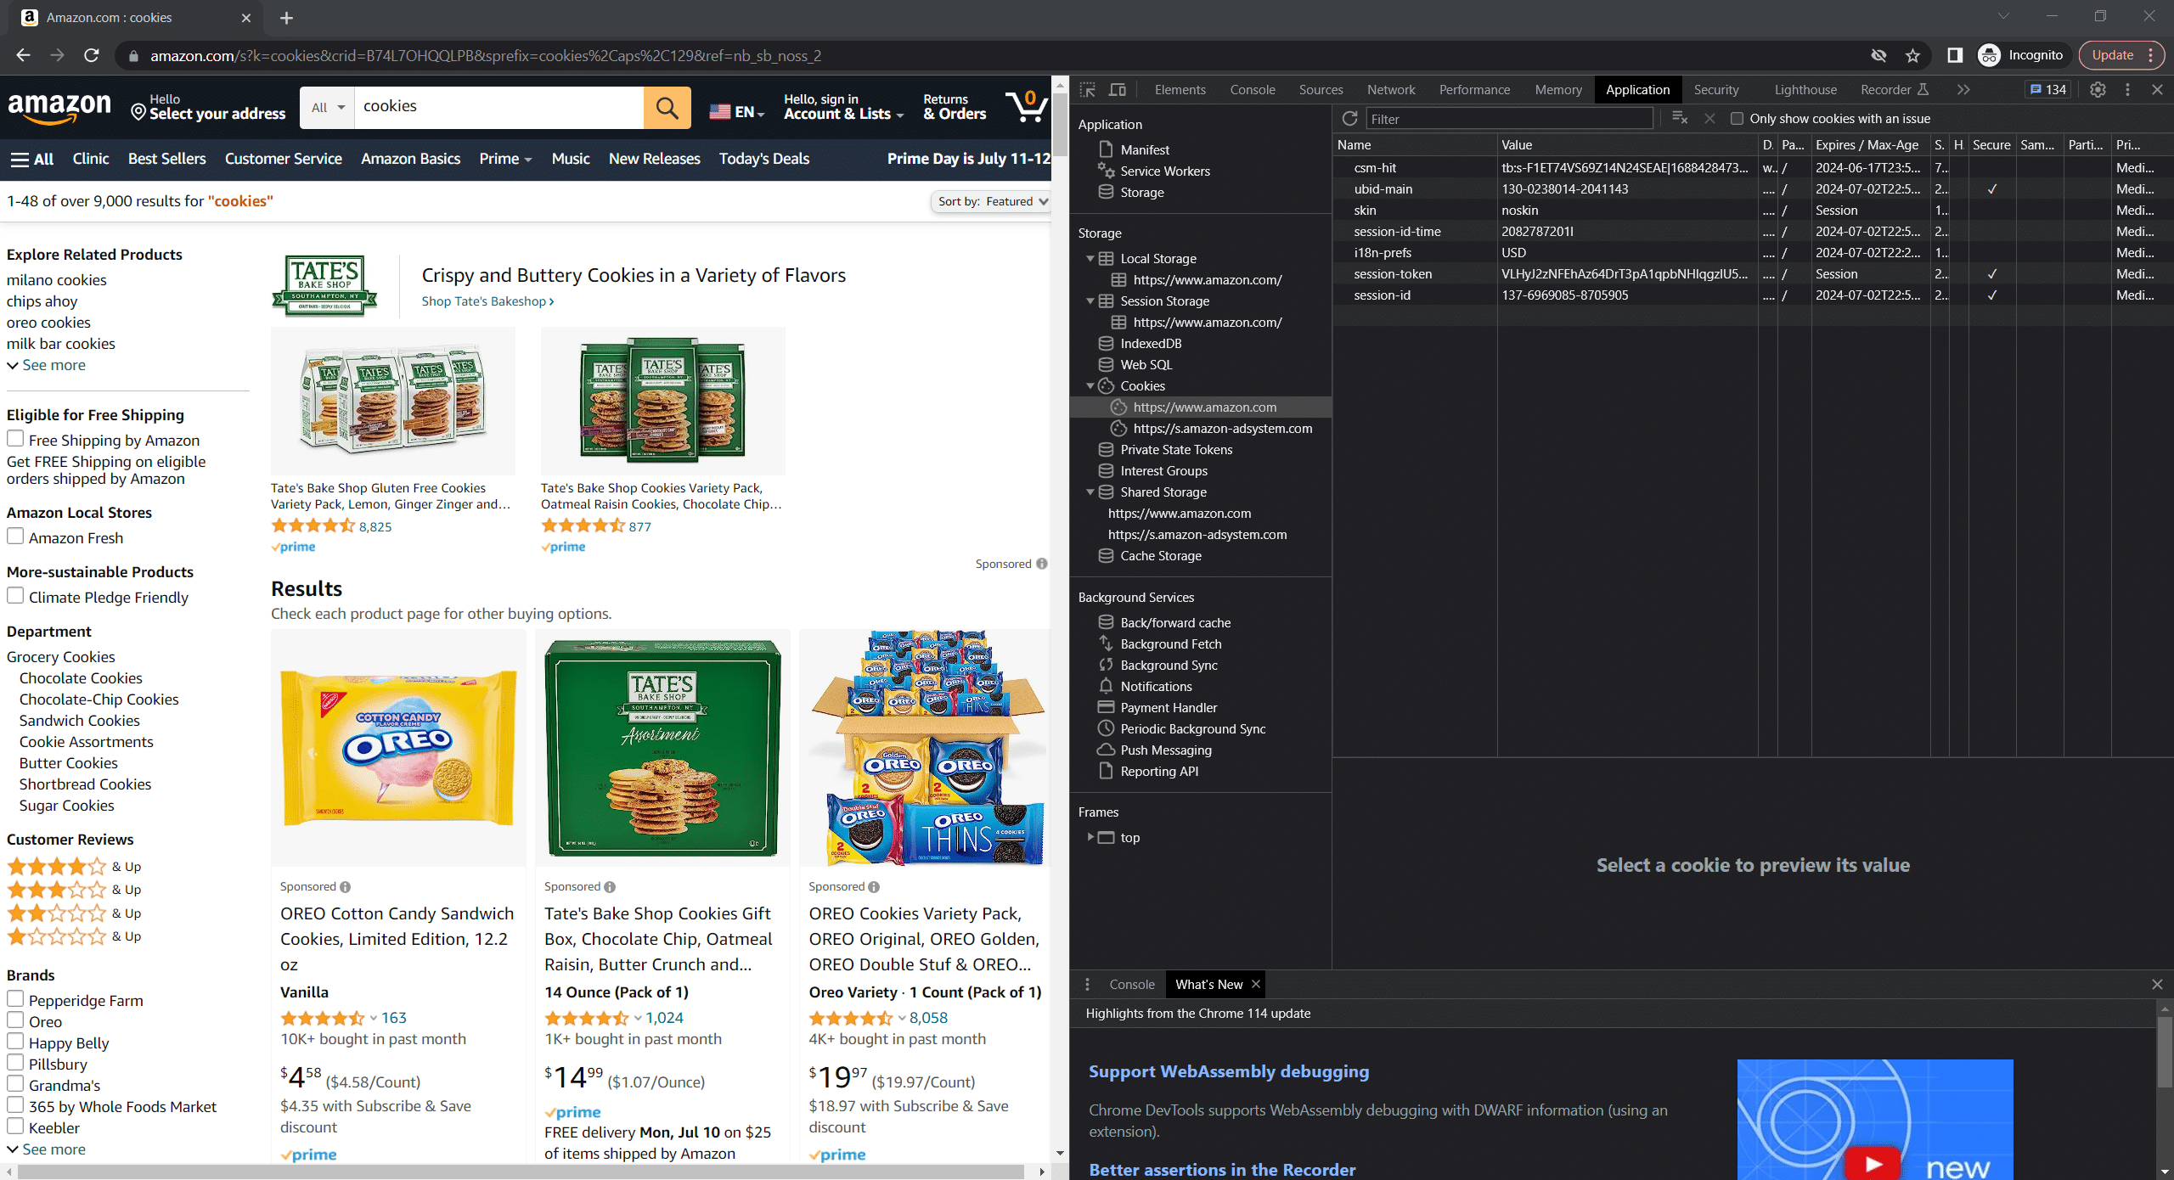Click the Amazon search magnifier button
Screen dimensions: 2174x1180
pos(667,108)
